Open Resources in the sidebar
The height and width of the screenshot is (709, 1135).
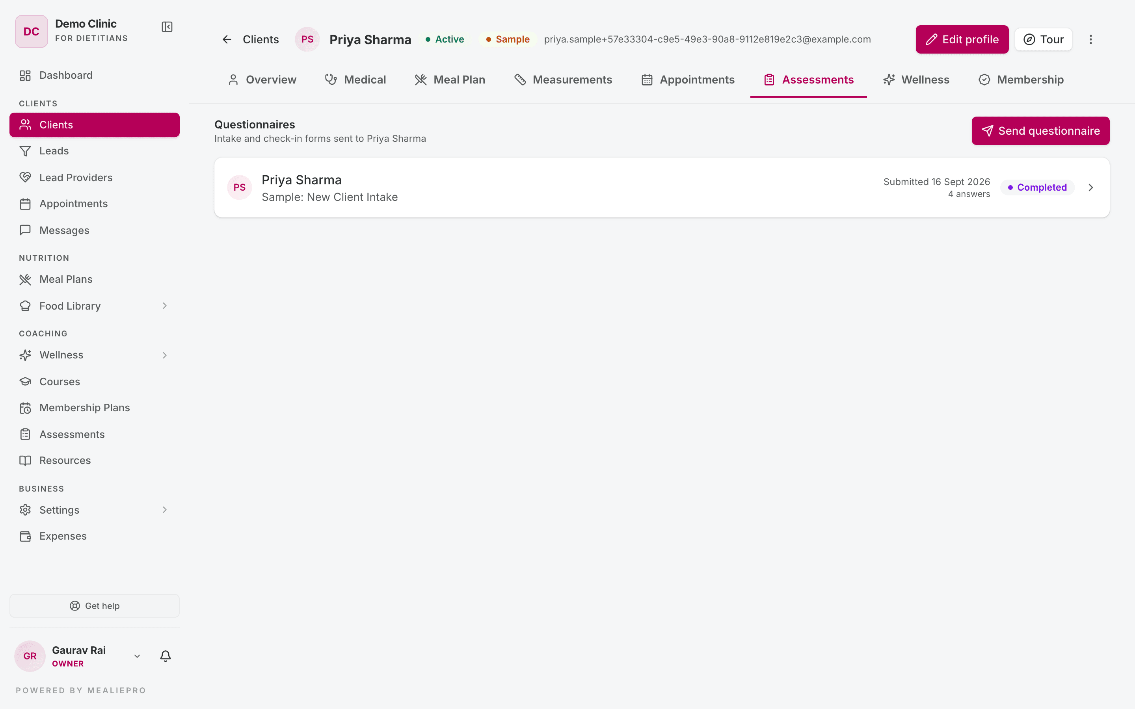[x=94, y=460]
